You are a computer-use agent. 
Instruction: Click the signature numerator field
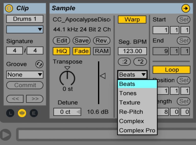15,50
